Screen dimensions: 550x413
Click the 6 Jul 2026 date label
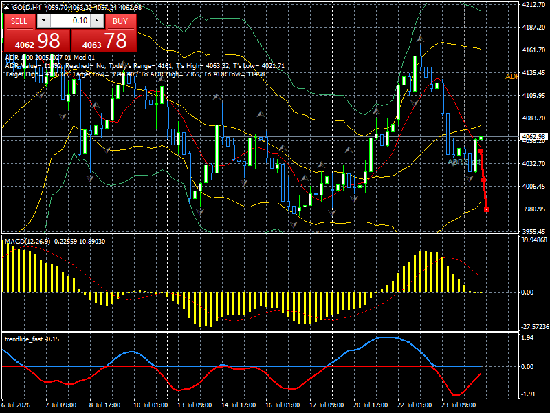click(16, 405)
